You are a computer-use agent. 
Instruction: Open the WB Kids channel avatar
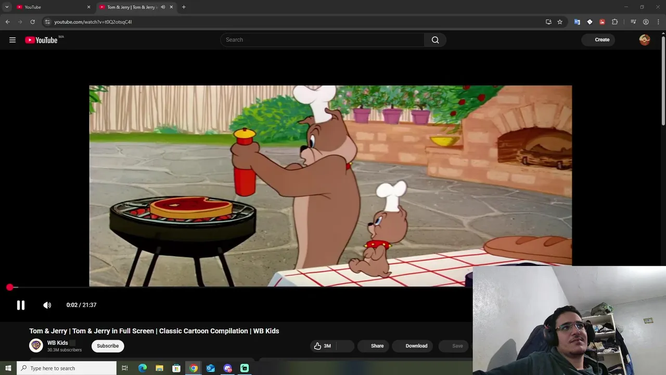[x=36, y=345]
